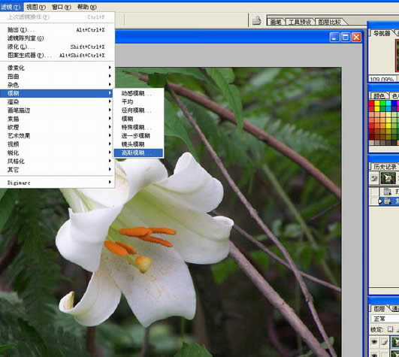Switch to the 工具预设 palette tab
The height and width of the screenshot is (357, 399).
tap(300, 22)
